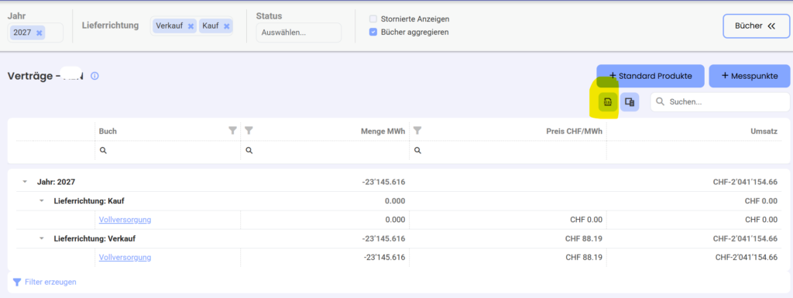Viewport: 793px width, 298px height.
Task: Click the Menge MWh filter-row magnifier icon
Action: 249,150
